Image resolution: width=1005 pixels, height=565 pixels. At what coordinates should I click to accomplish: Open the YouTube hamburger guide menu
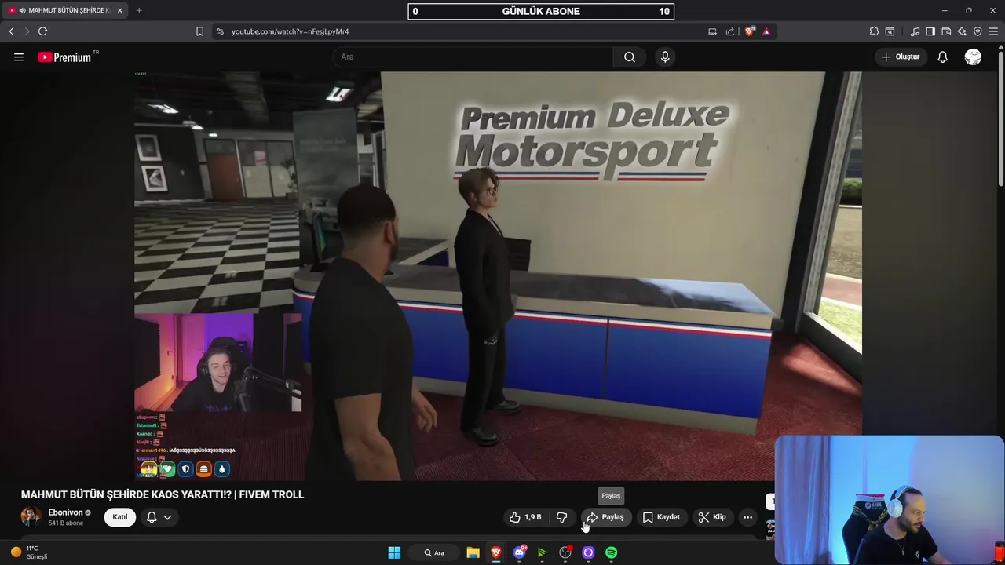click(19, 56)
